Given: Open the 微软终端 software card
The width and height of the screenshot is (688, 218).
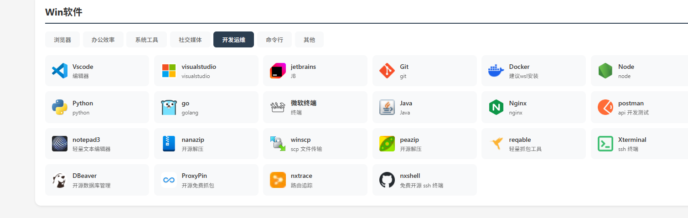Looking at the screenshot, I should click(x=315, y=107).
